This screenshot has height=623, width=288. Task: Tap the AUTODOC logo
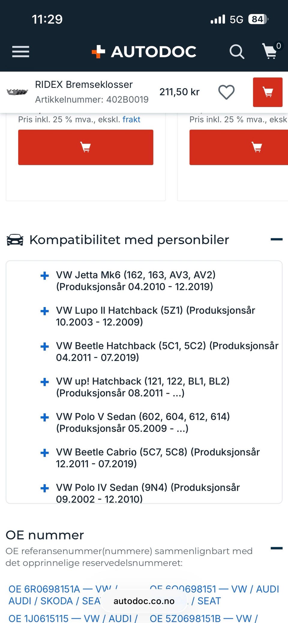(x=144, y=52)
